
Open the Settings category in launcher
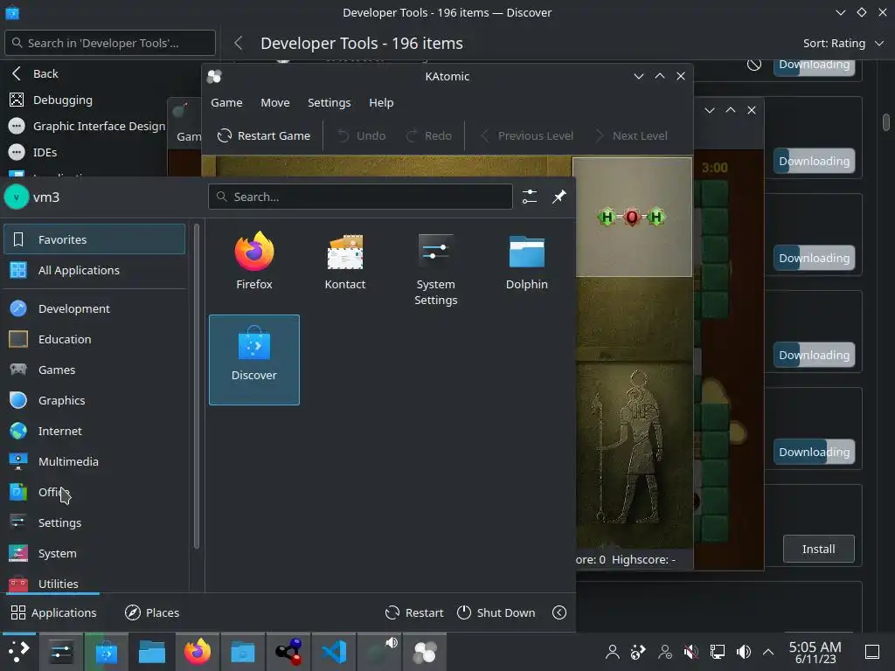pos(94,522)
